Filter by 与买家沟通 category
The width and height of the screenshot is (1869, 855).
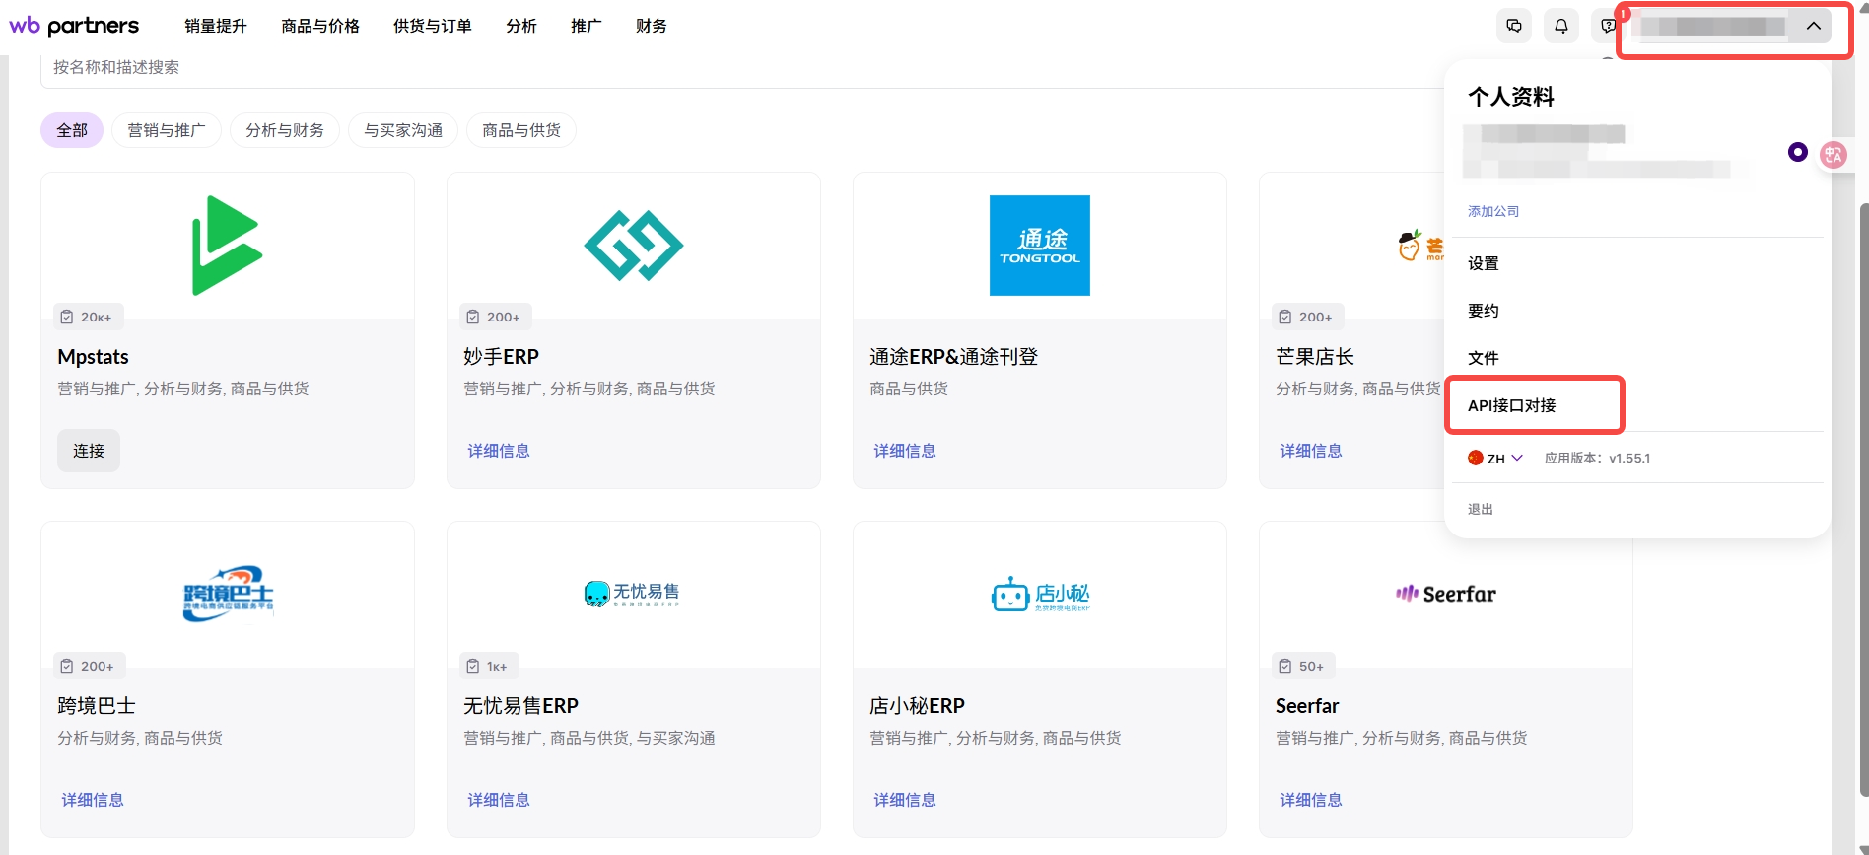[403, 130]
